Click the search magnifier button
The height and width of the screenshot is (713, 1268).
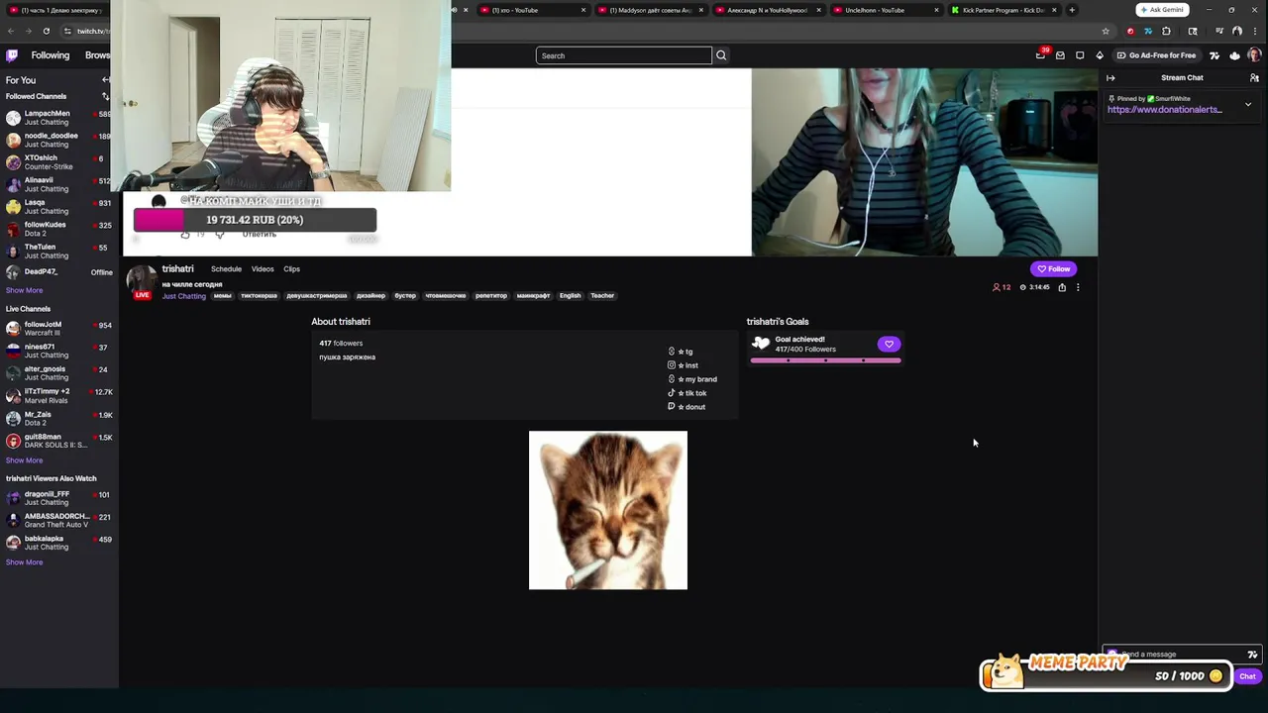click(x=721, y=55)
